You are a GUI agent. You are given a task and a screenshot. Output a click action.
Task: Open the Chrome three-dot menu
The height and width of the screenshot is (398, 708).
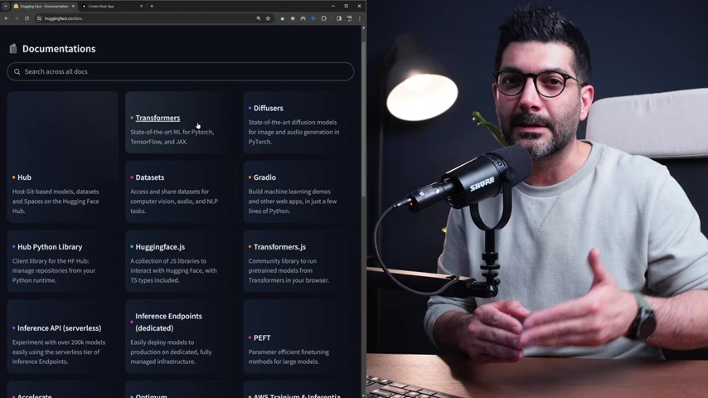click(x=360, y=18)
